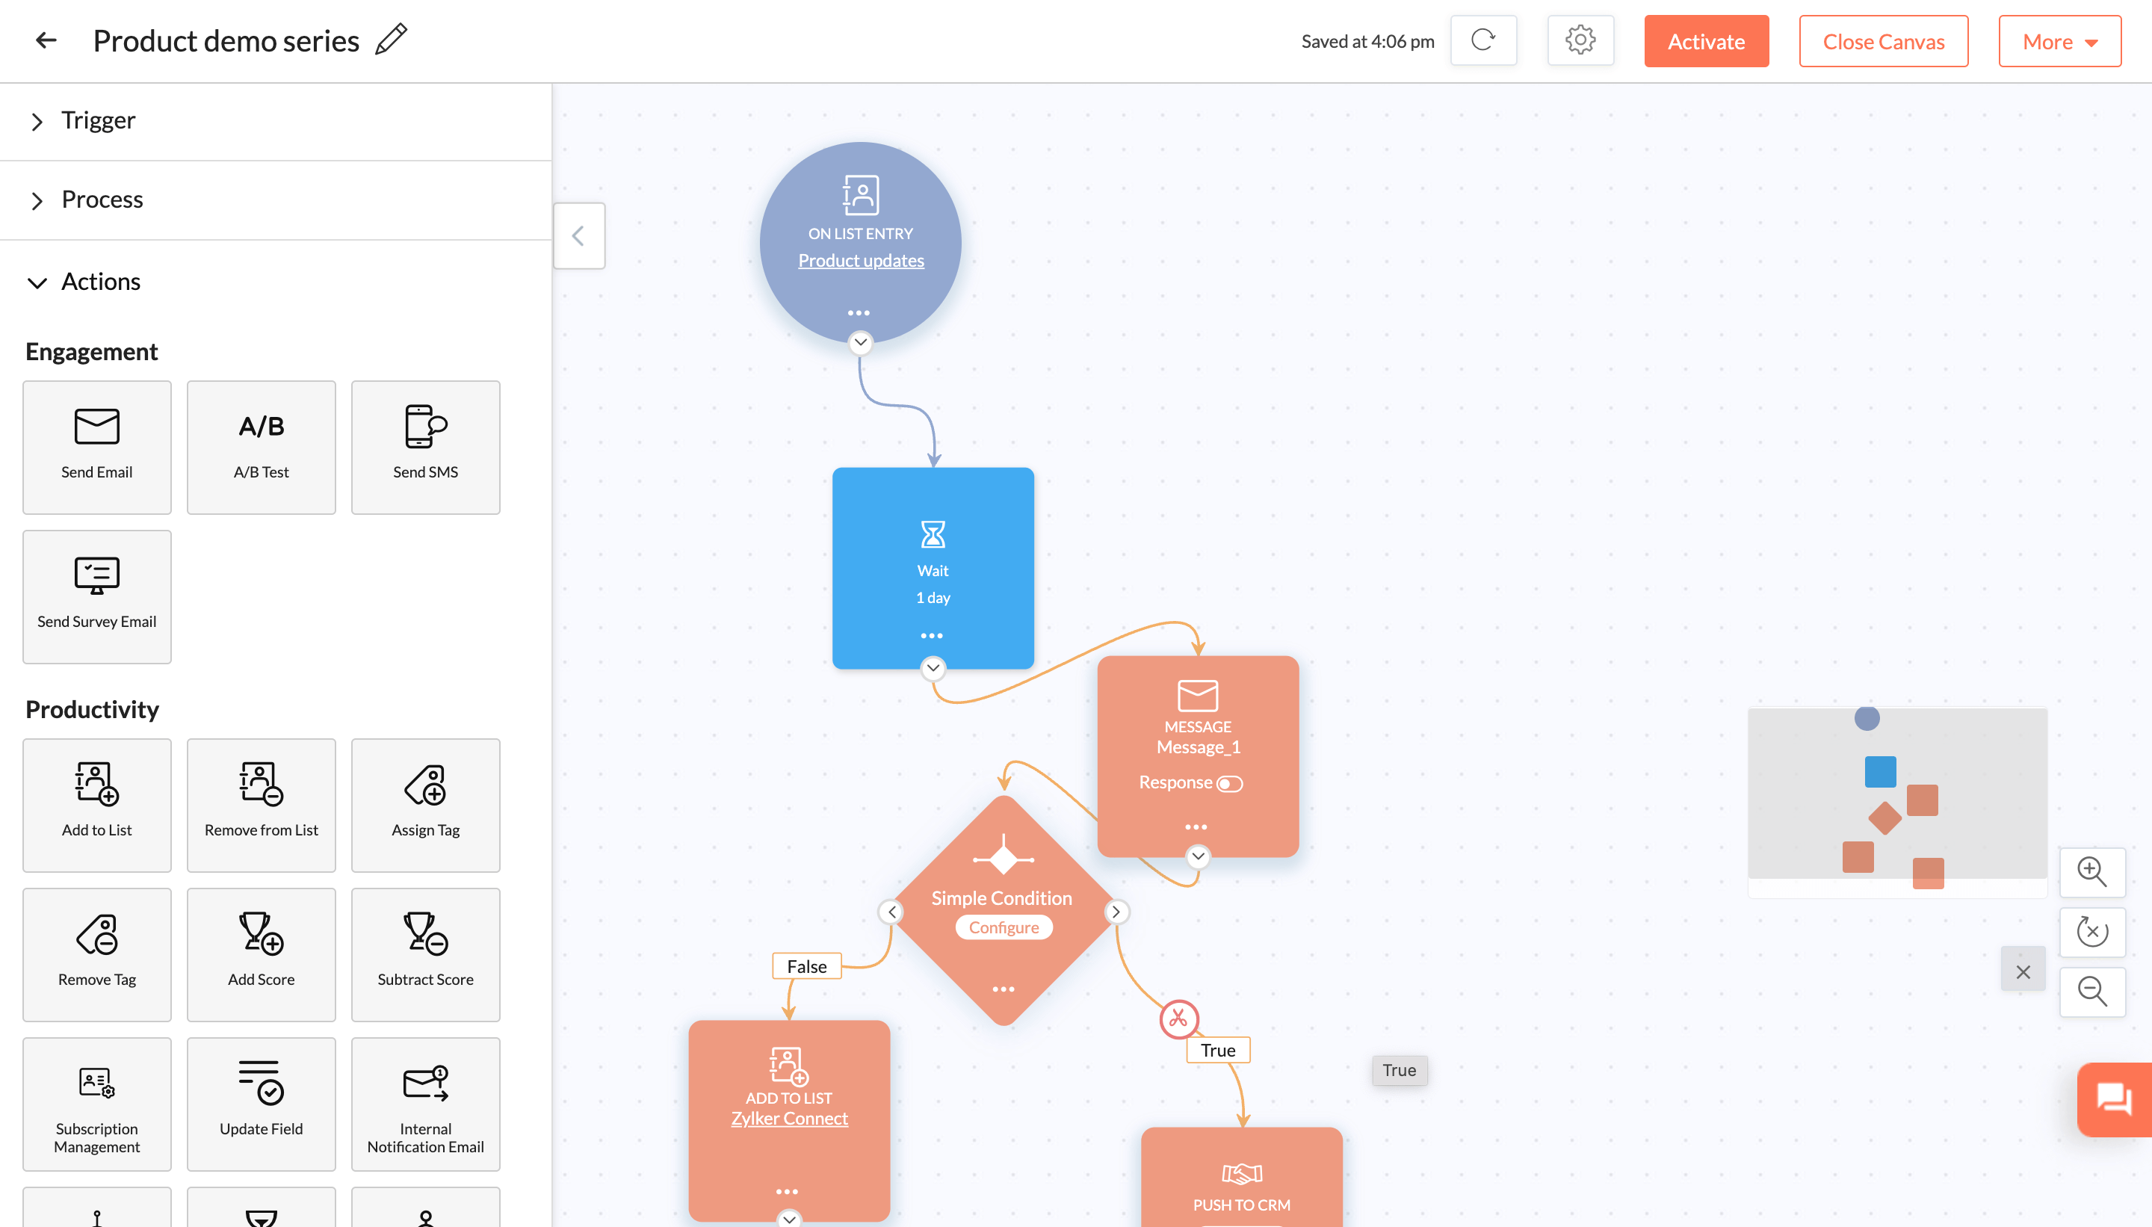2152x1227 pixels.
Task: Expand the Trigger section
Action: click(98, 120)
